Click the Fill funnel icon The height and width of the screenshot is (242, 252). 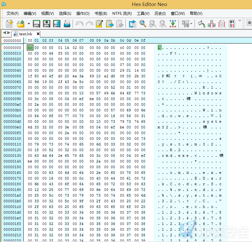tap(201, 24)
